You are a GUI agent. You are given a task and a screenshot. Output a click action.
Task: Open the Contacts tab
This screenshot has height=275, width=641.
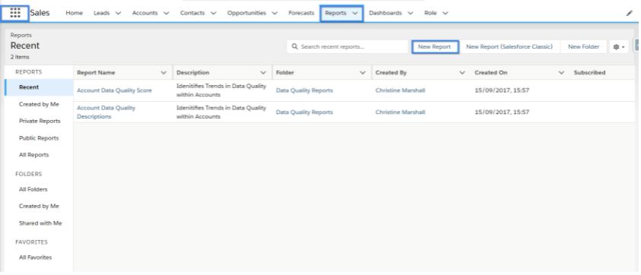[192, 13]
